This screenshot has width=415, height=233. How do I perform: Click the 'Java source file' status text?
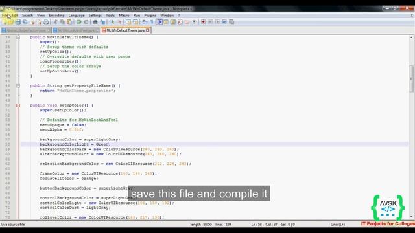(x=12, y=225)
